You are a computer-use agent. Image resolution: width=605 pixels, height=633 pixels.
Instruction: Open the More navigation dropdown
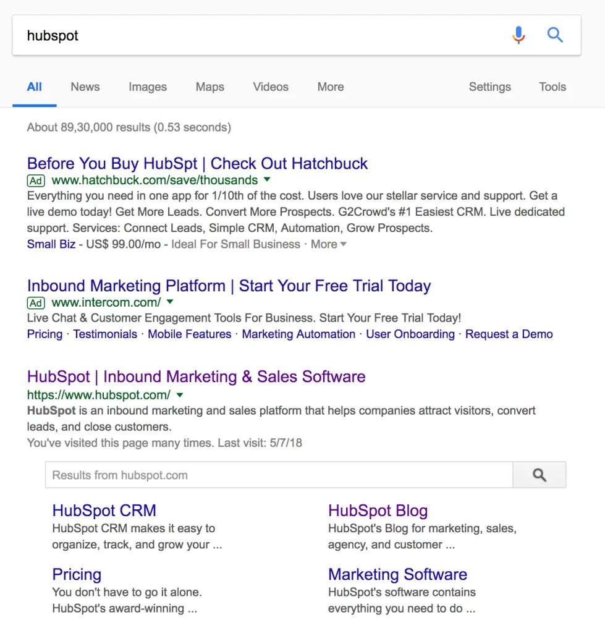(330, 87)
